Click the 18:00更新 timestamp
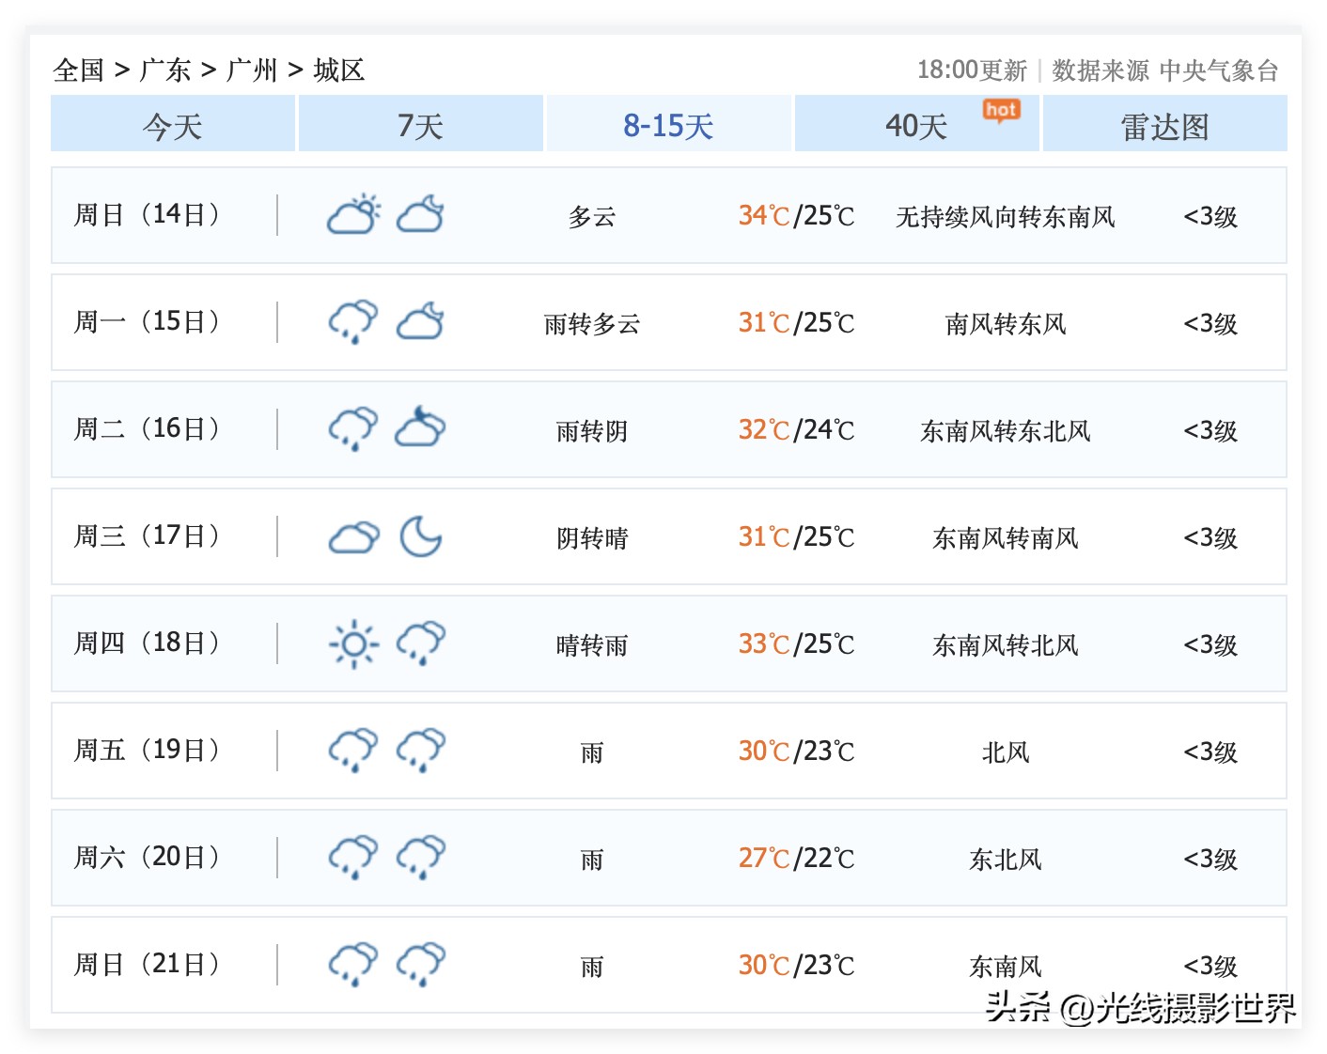Viewport: 1327px width, 1054px height. click(x=972, y=70)
